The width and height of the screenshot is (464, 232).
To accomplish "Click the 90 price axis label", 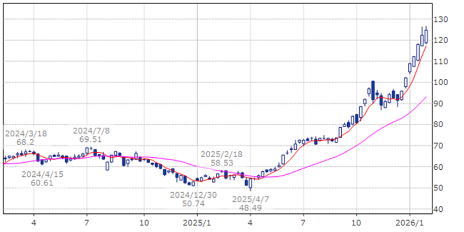I will (x=440, y=104).
